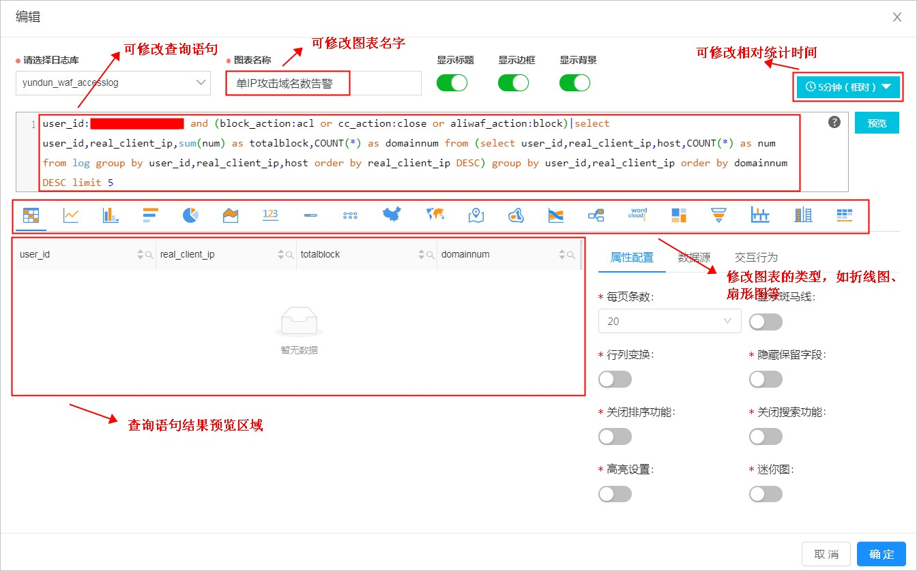Select the world map icon
The image size is (917, 571).
[x=435, y=215]
